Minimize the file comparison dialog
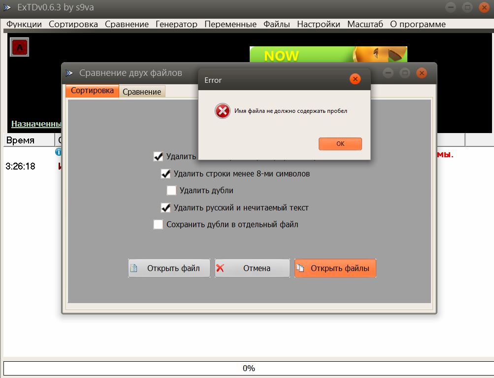The image size is (494, 378). [388, 73]
